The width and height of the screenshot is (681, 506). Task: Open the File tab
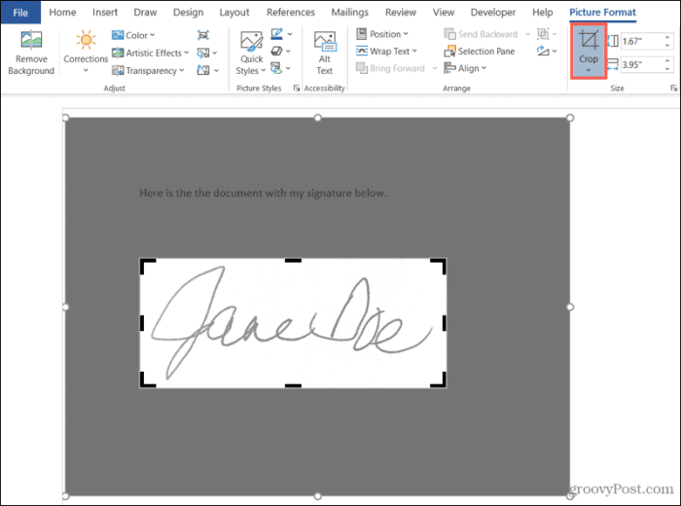20,12
